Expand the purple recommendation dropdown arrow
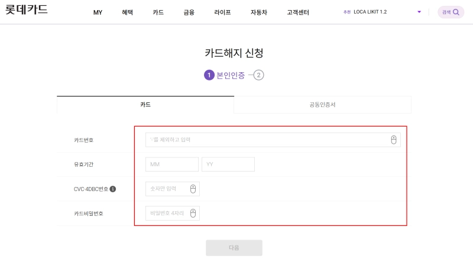This screenshot has height=268, width=473. coord(419,12)
